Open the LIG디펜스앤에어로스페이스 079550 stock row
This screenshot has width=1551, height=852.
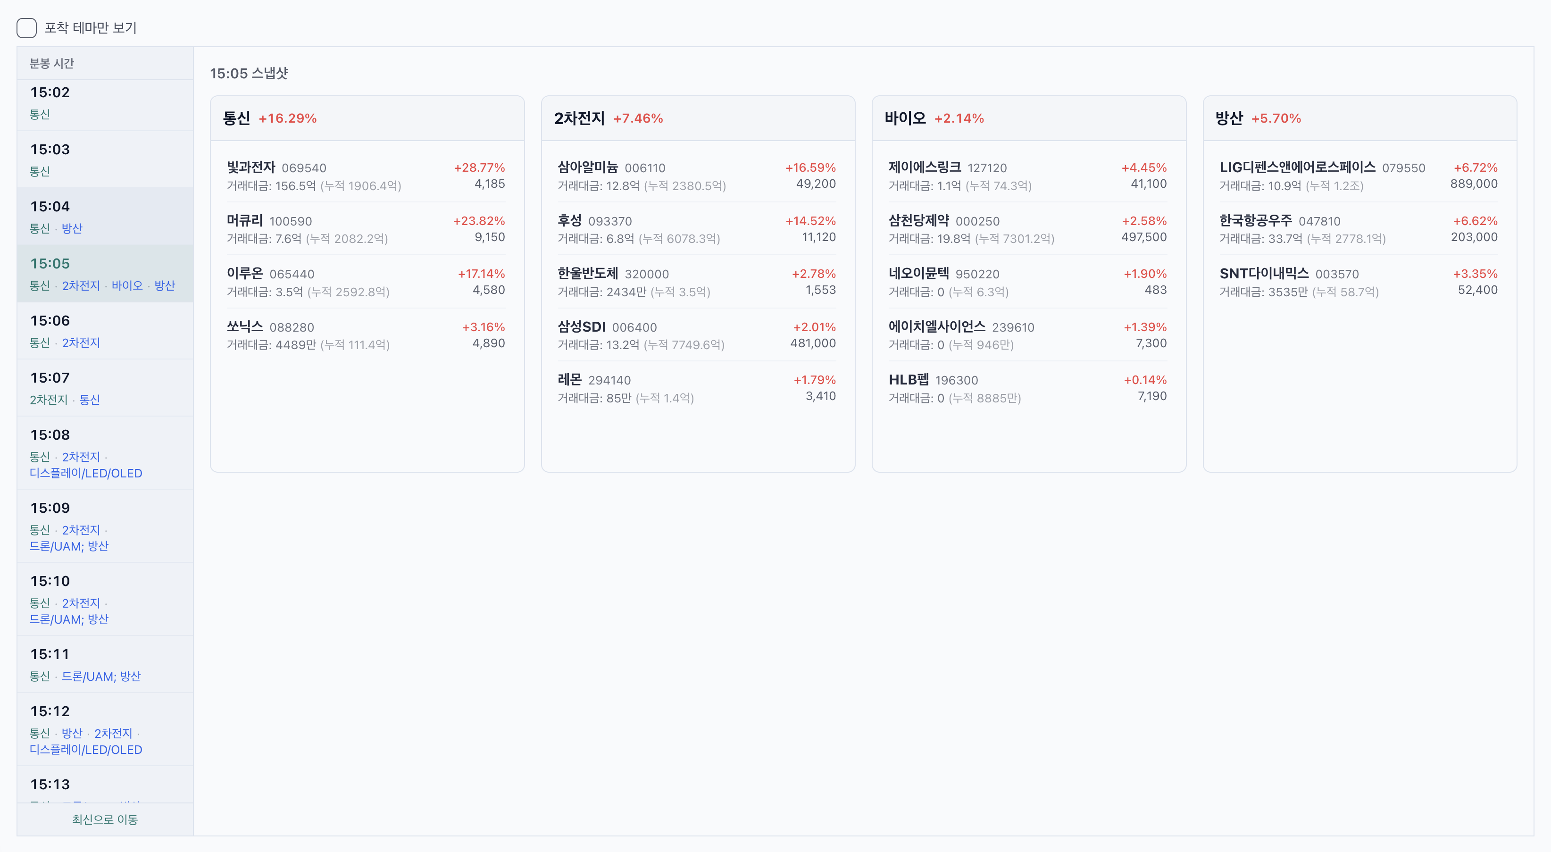1359,176
